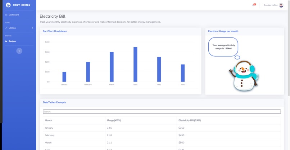Click the Badges chart icon in sidebar
Image resolution: width=290 pixels, height=150 pixels.
point(6,41)
